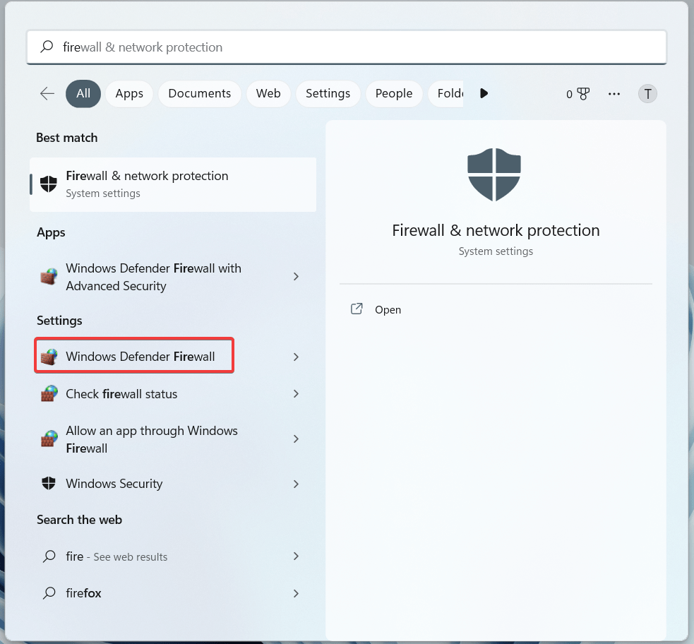Select the partially hidden Folders filter tab

(446, 93)
